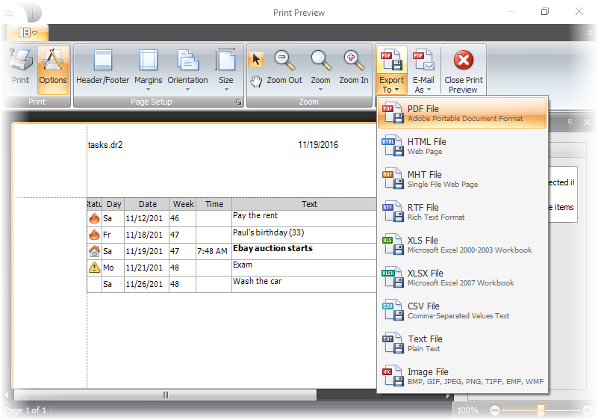Open the E-Mail As dropdown
Screen dimensions: 598x420
[423, 70]
